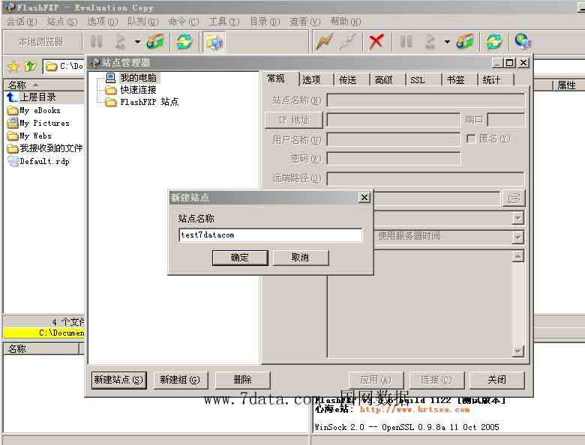Image resolution: width=585 pixels, height=445 pixels.
Task: Click the remote pause icon
Action: [x=406, y=41]
